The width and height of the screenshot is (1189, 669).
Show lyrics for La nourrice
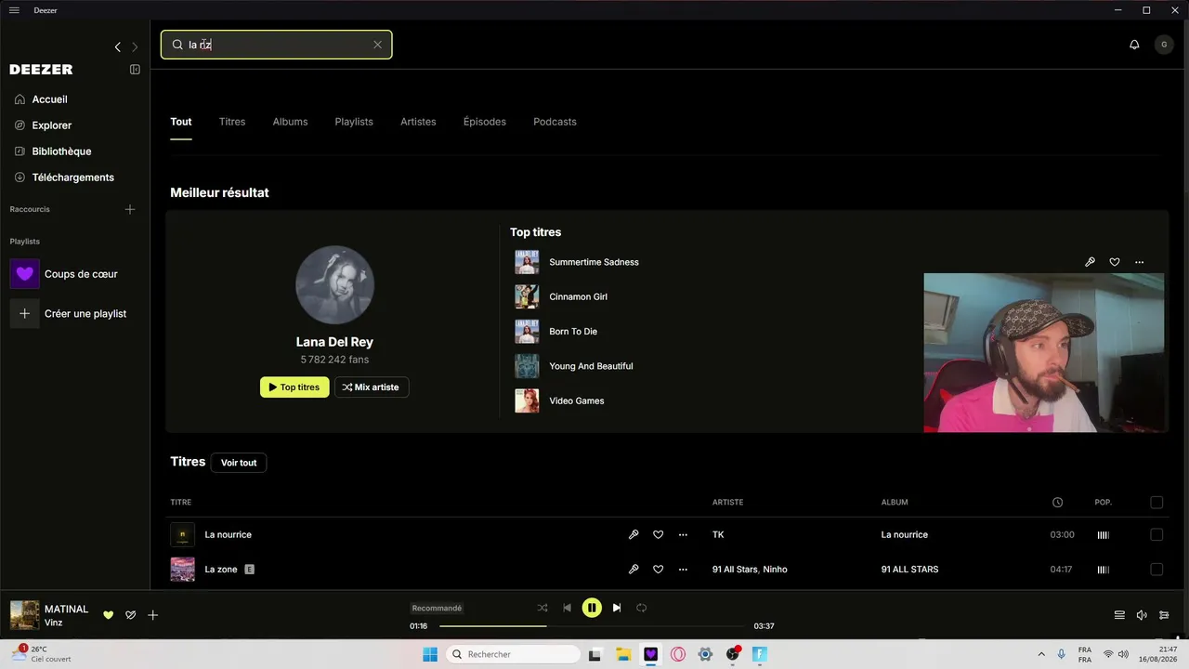634,535
